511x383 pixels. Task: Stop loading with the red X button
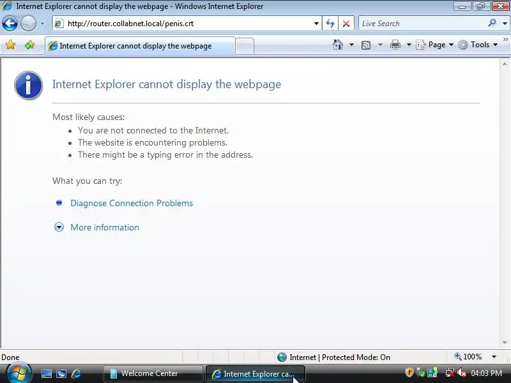[346, 24]
